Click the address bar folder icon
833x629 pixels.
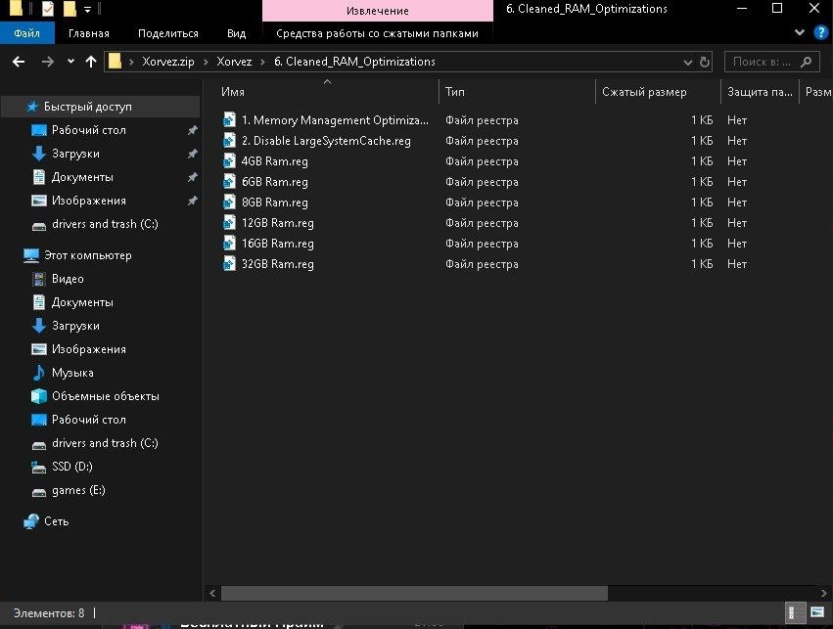[115, 62]
